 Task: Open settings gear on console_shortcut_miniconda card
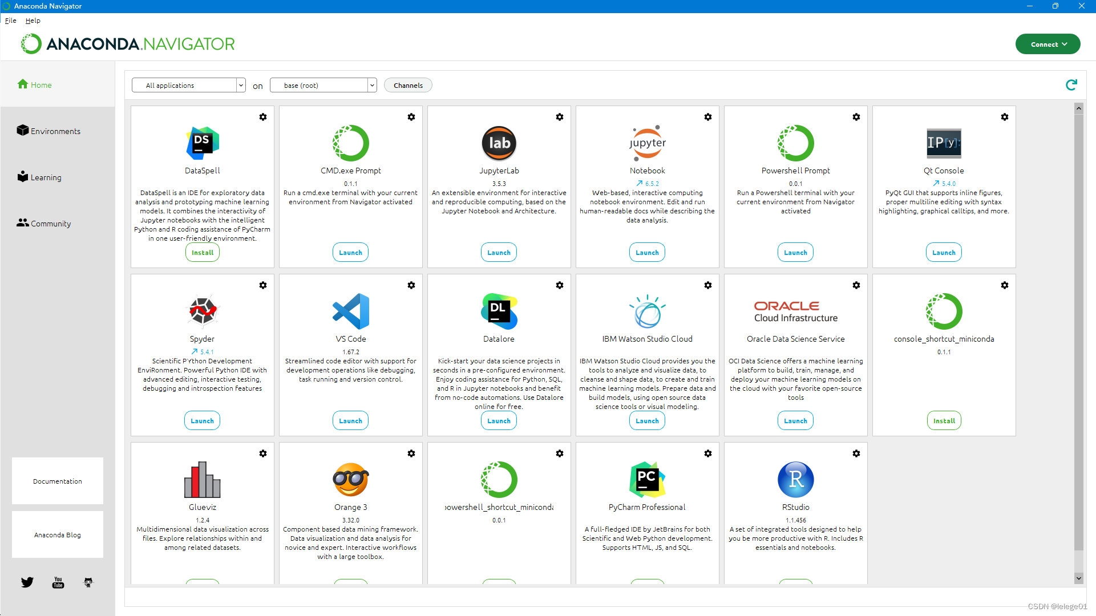click(1005, 285)
